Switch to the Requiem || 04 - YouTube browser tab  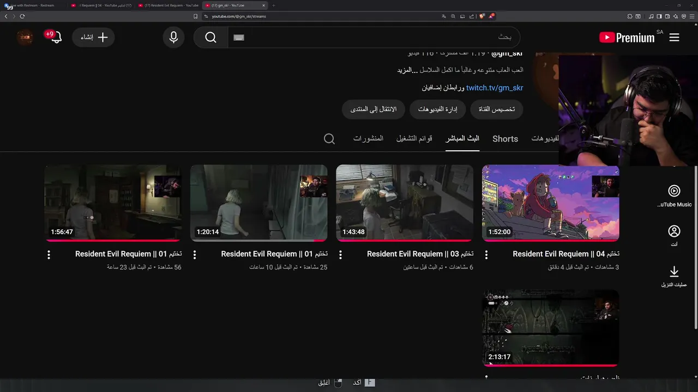point(102,5)
